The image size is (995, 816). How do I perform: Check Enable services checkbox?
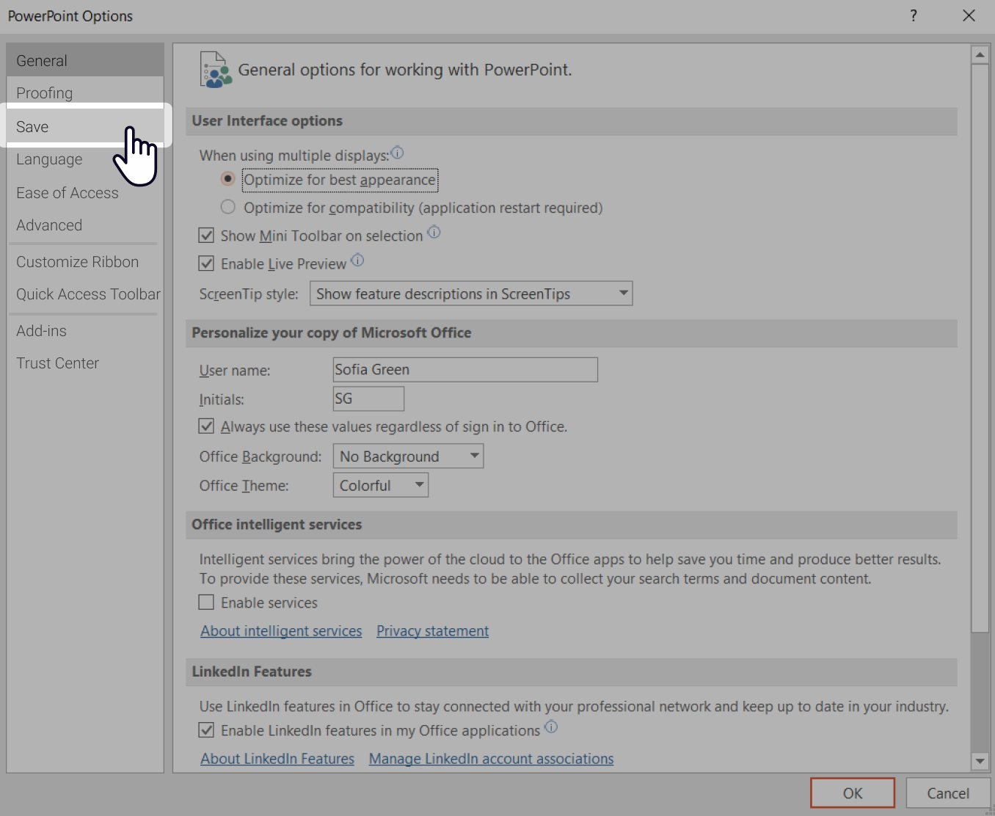(x=206, y=602)
